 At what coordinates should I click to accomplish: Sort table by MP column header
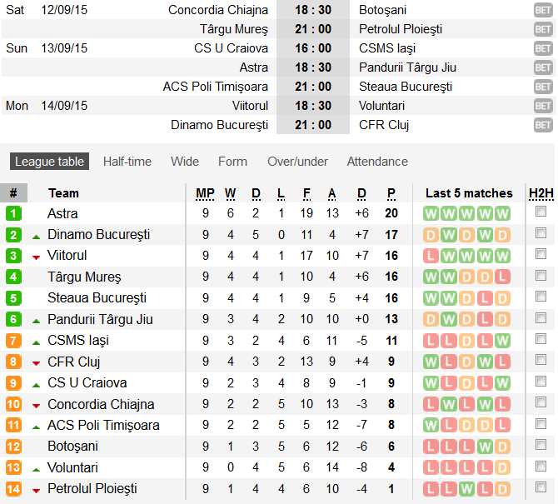(205, 193)
